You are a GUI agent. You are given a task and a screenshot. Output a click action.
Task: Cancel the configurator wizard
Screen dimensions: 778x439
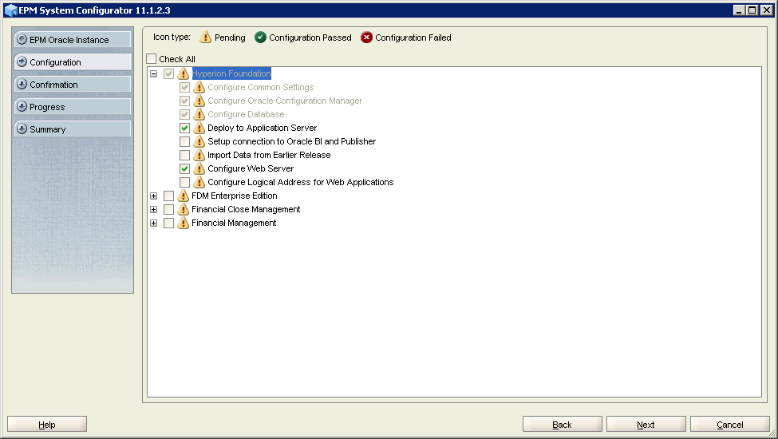click(730, 424)
